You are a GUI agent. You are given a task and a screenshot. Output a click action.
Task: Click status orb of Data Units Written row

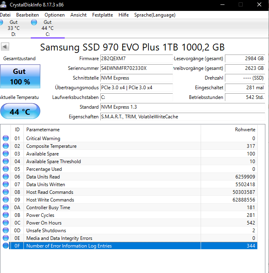(x=6, y=184)
